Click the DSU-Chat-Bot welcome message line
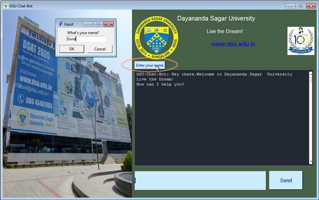The width and height of the screenshot is (319, 200). click(214, 74)
